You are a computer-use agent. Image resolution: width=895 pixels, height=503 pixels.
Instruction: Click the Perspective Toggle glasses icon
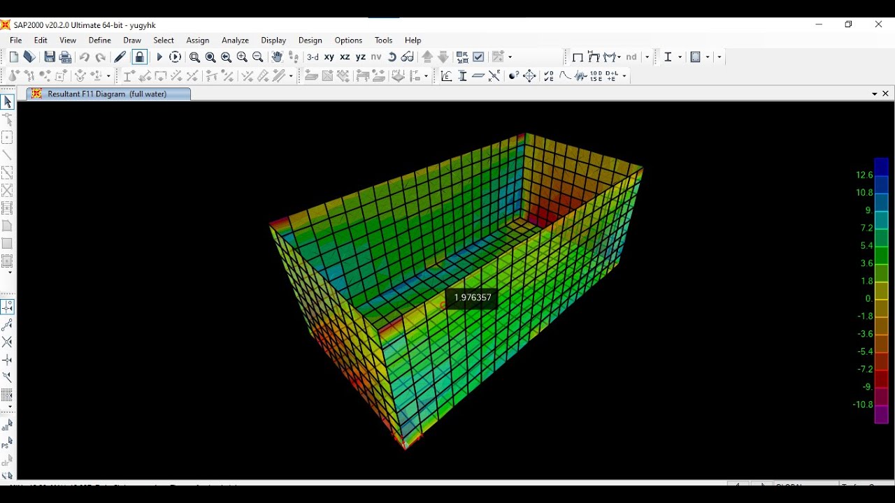[408, 57]
